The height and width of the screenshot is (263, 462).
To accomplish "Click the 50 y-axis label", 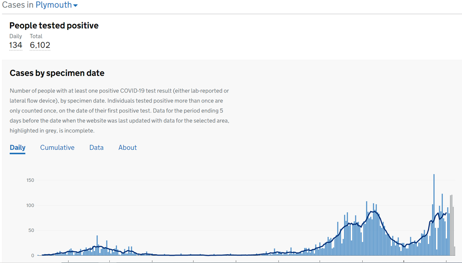I will click(x=31, y=230).
